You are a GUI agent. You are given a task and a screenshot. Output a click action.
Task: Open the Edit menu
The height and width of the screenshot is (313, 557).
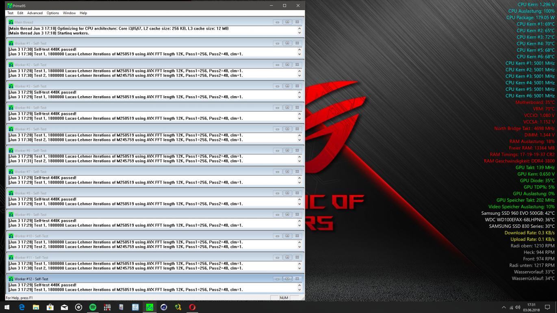(20, 13)
